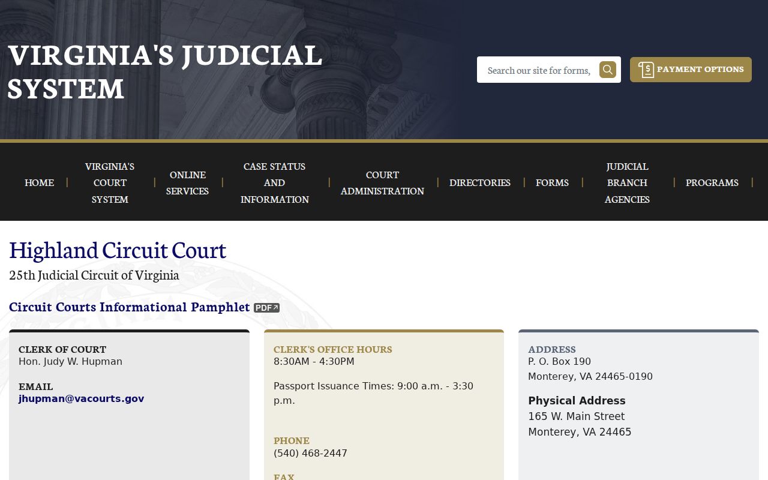Screen dimensions: 768x480
Task: Click the Passport Issuance Times text
Action: point(373,393)
